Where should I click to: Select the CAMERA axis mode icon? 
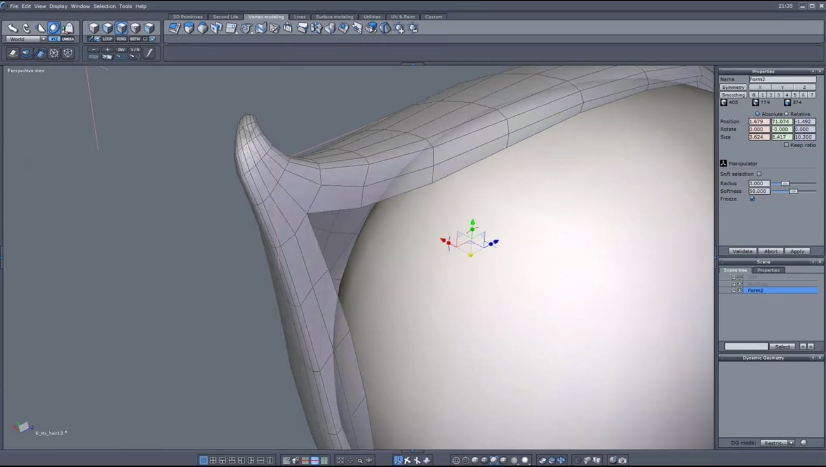pyautogui.click(x=67, y=39)
